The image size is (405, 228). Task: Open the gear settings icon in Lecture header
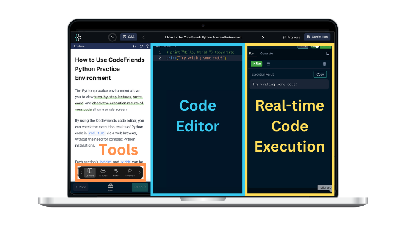coord(148,46)
